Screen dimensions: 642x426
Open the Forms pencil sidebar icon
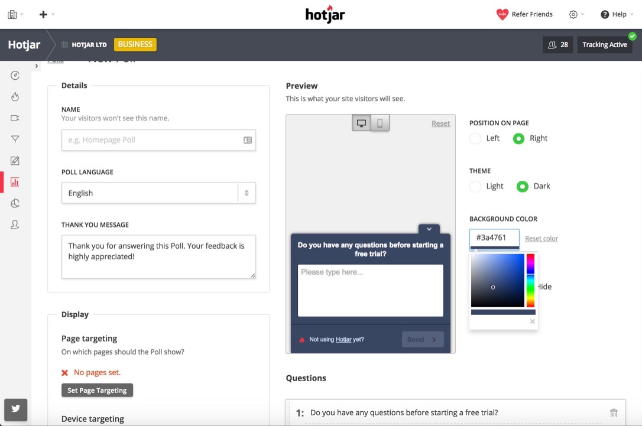pyautogui.click(x=15, y=161)
